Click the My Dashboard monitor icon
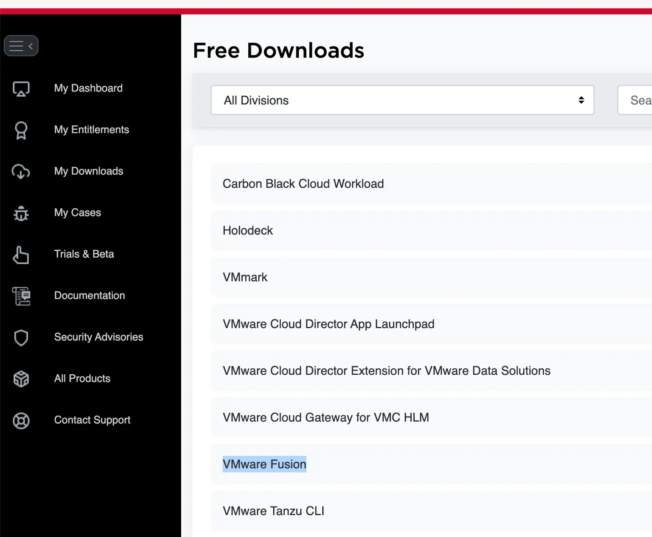This screenshot has width=652, height=537. (21, 88)
